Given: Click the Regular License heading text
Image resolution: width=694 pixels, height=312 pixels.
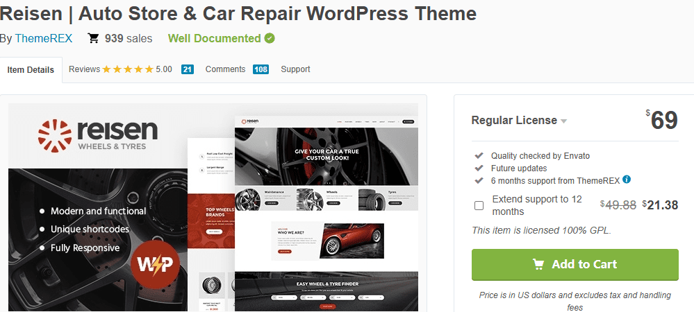Looking at the screenshot, I should [x=514, y=120].
